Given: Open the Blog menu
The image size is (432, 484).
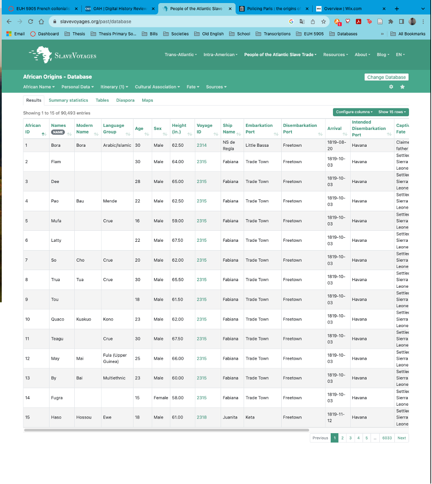Looking at the screenshot, I should click(383, 55).
